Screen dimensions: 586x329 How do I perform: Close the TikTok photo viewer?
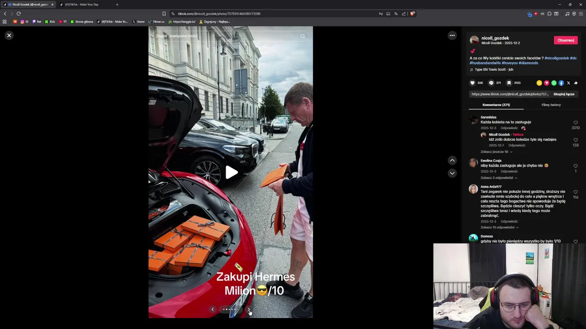(9, 35)
